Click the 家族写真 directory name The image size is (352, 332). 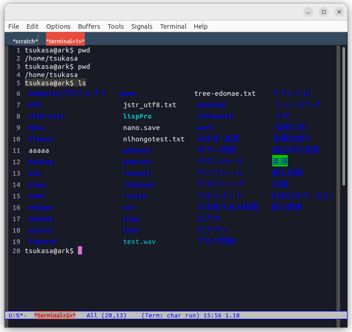pos(290,127)
